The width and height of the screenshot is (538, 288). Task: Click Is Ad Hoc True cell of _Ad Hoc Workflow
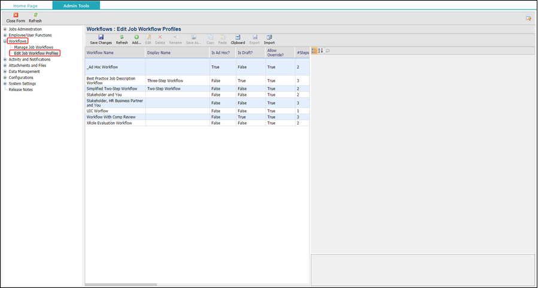pos(223,67)
